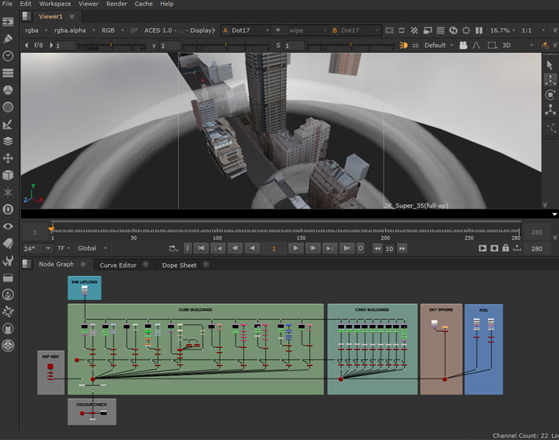Click the Merge nodes icon in sidebar
The image size is (559, 440).
point(9,139)
